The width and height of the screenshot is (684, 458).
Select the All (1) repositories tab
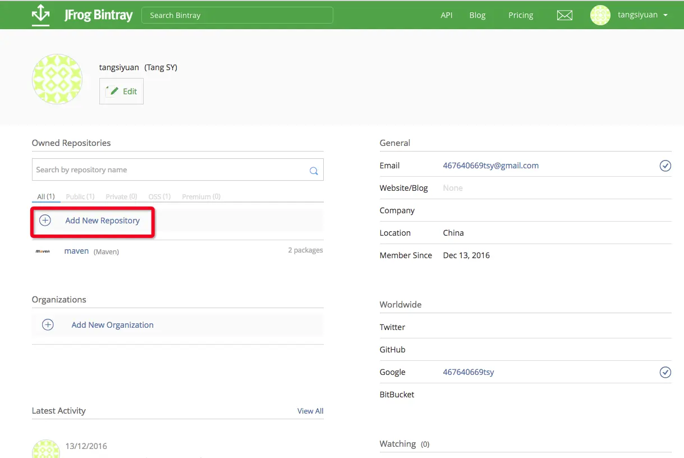tap(46, 196)
